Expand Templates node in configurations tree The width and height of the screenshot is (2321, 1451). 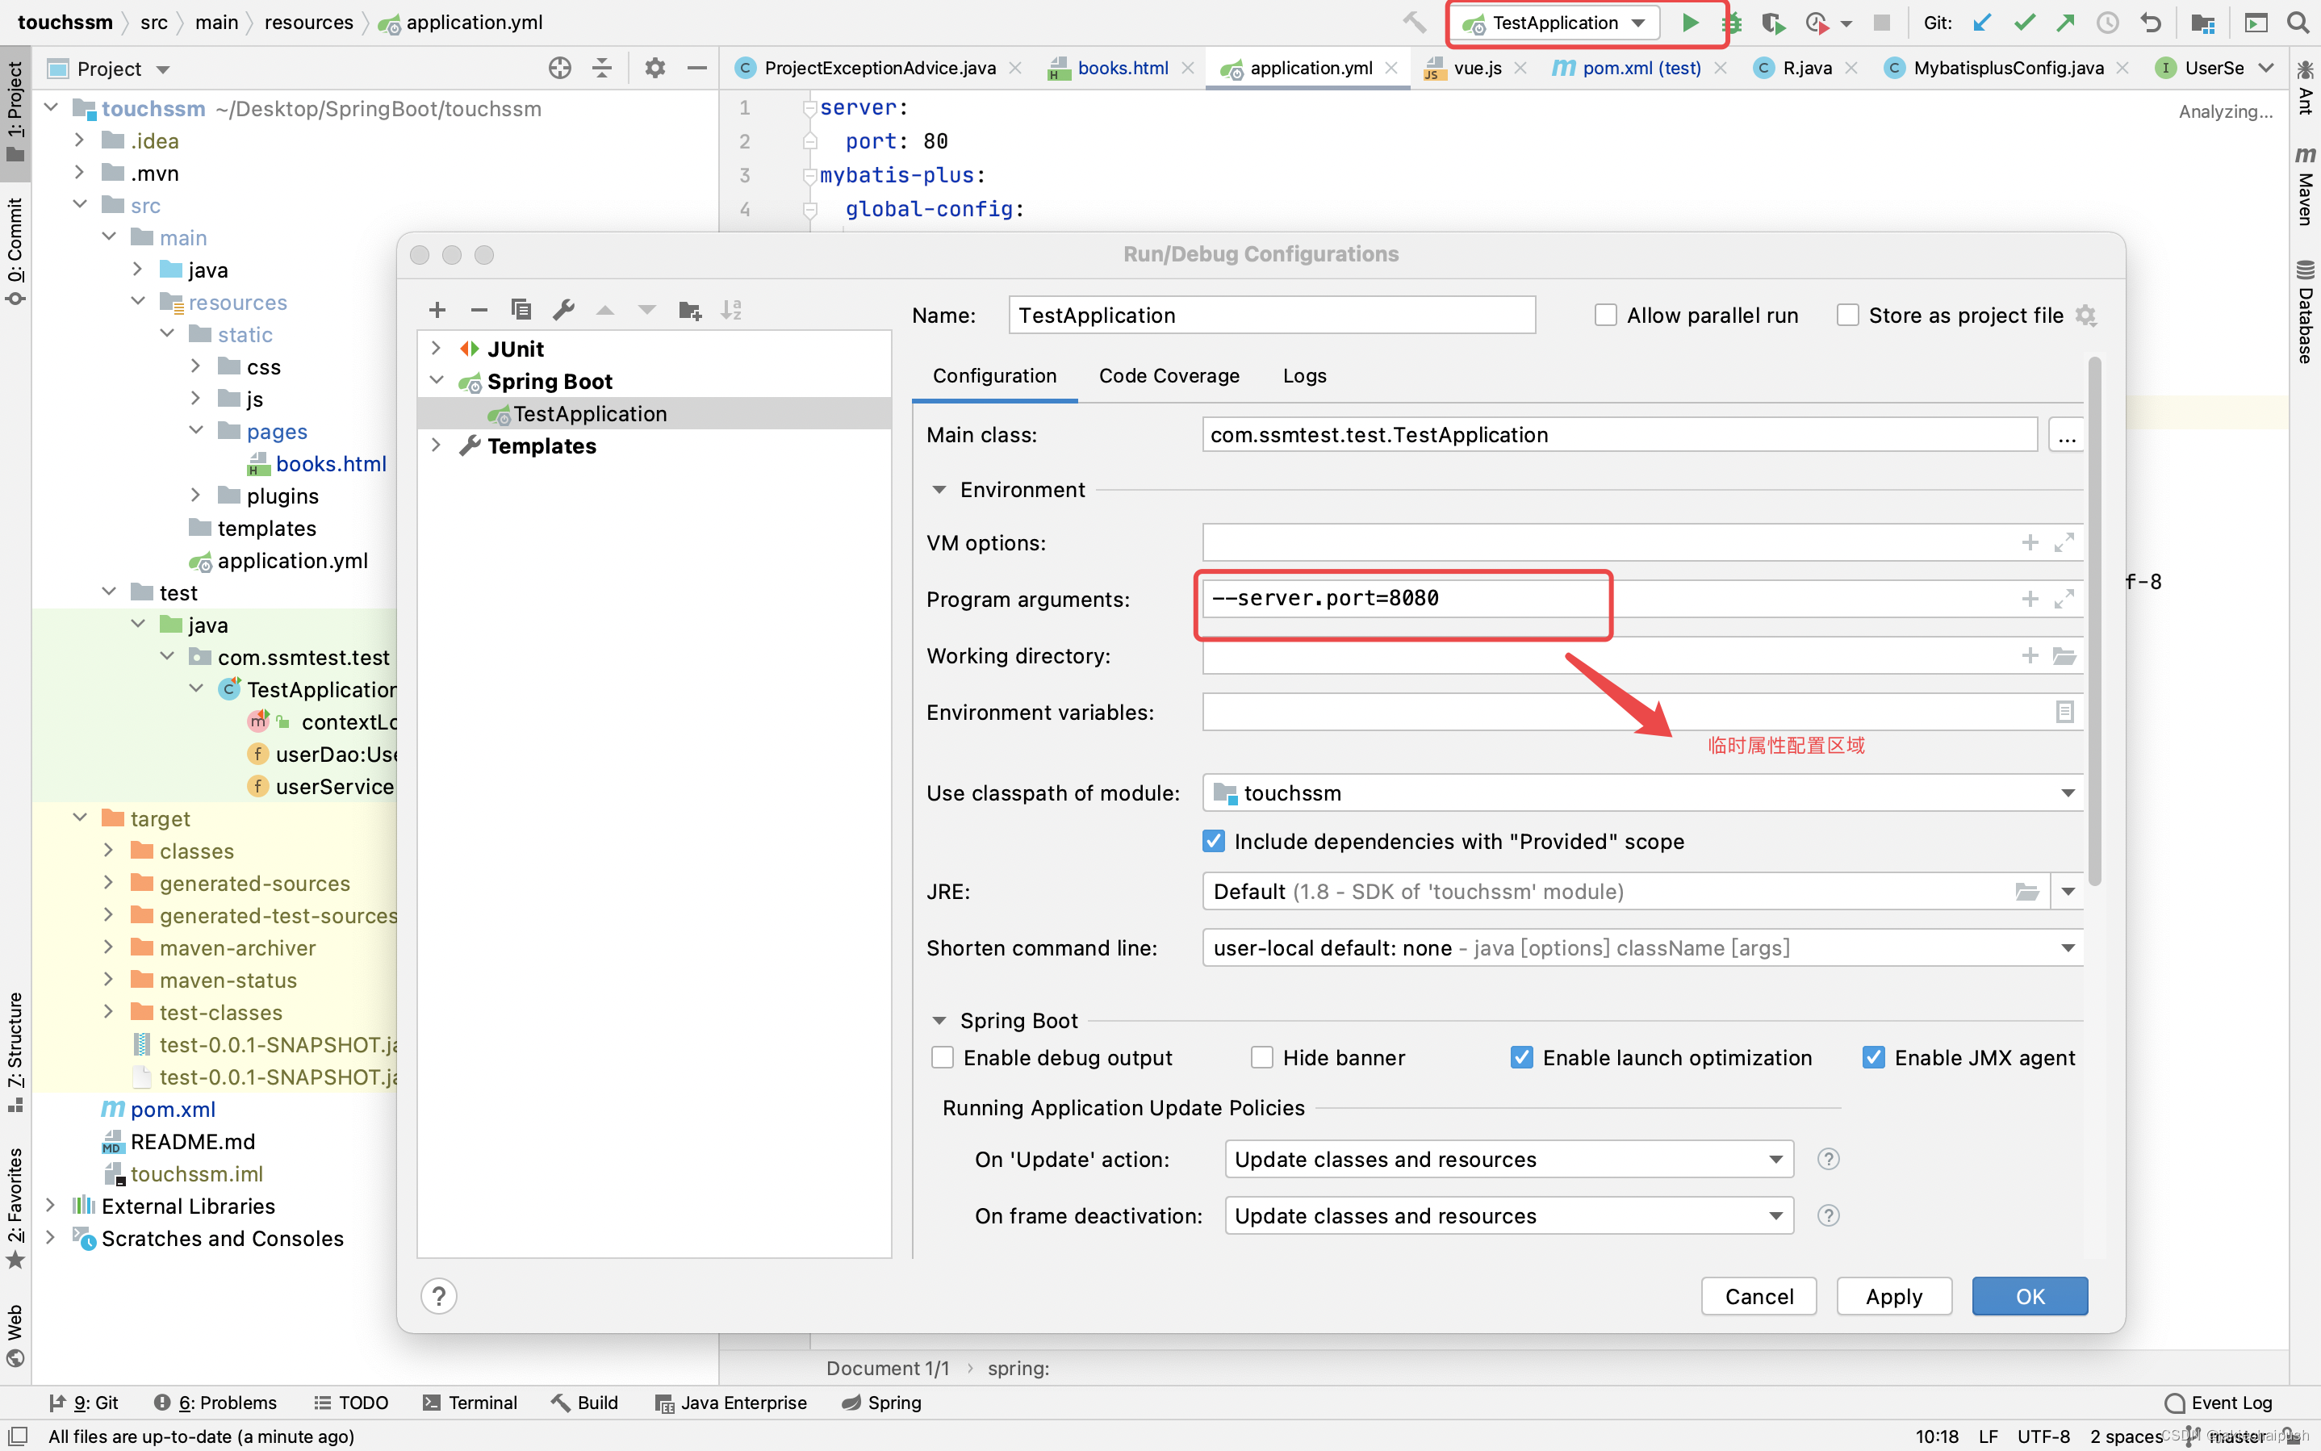click(437, 445)
